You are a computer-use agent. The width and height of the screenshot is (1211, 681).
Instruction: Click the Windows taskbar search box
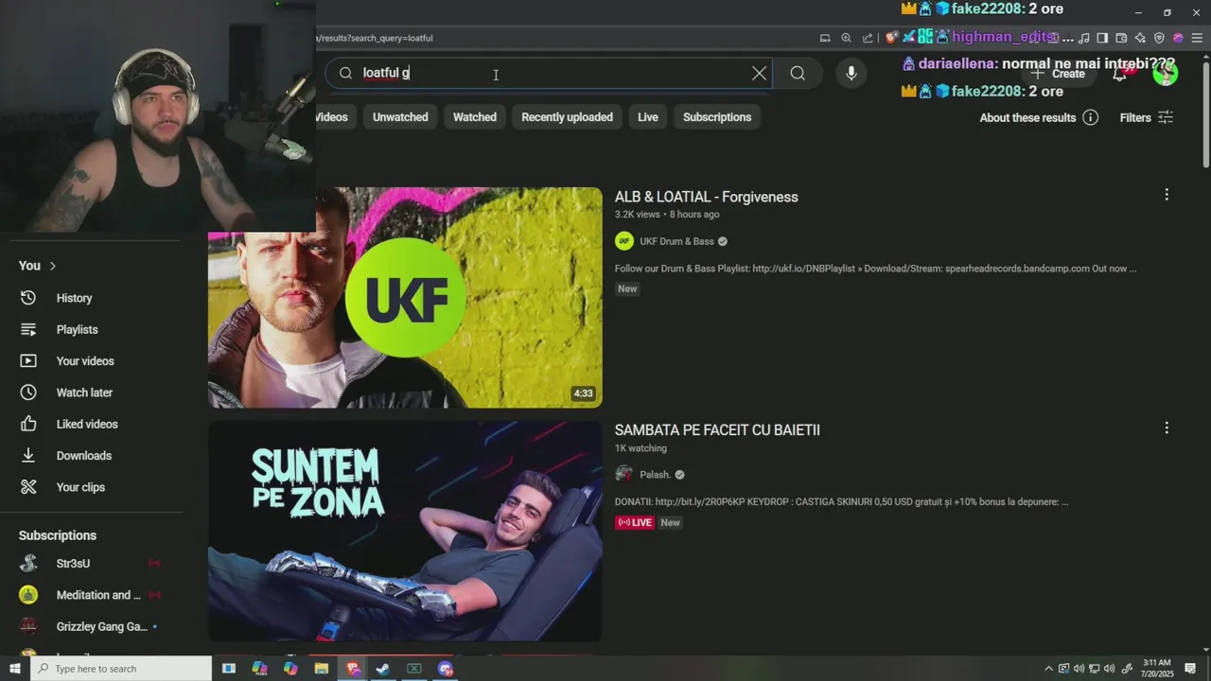[121, 669]
